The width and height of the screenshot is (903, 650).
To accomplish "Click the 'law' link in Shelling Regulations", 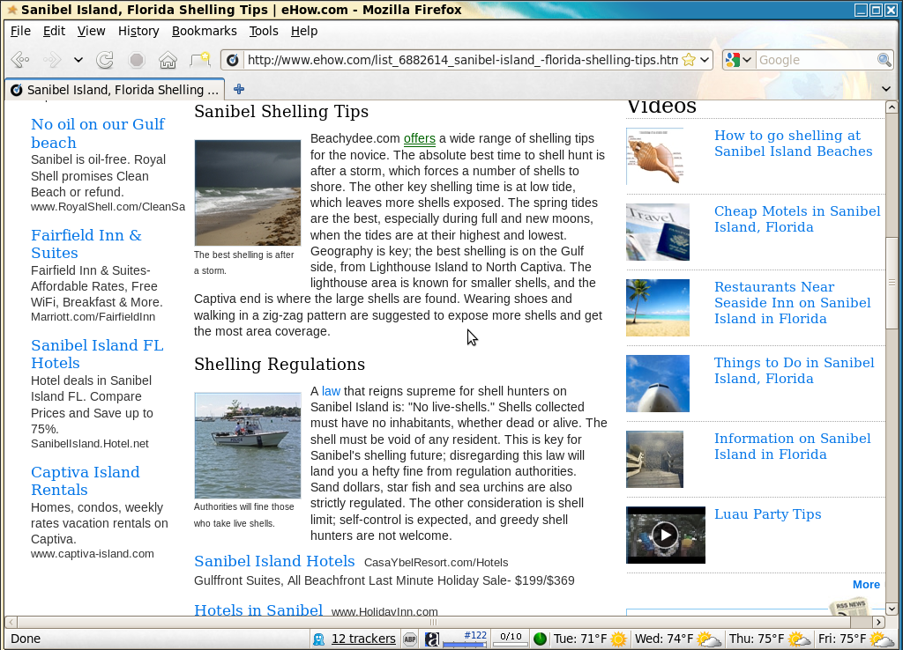I will pos(331,391).
